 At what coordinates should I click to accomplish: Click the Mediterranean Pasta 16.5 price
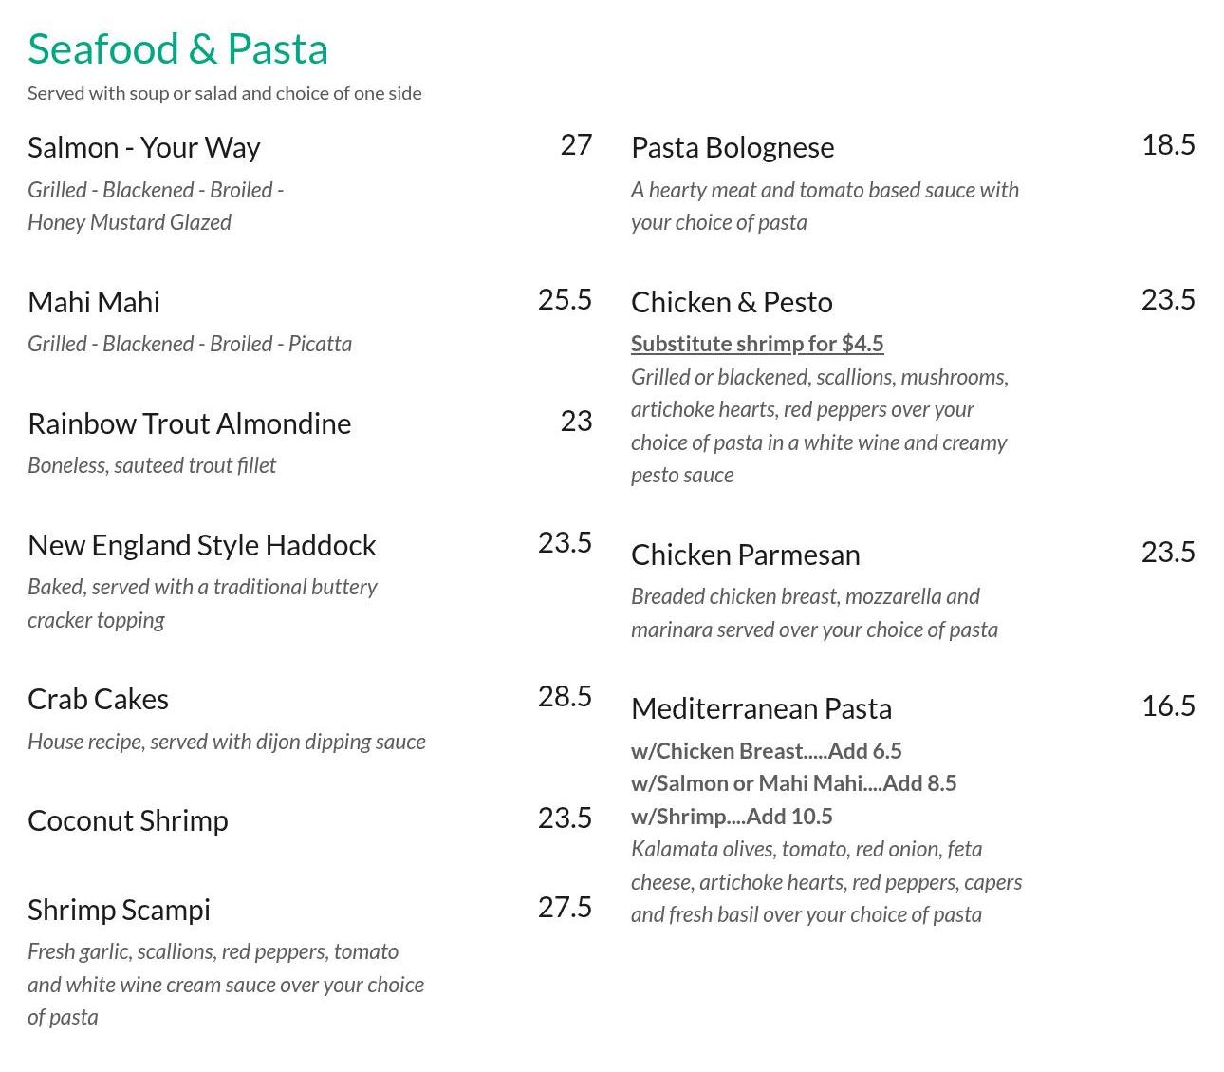[1168, 705]
